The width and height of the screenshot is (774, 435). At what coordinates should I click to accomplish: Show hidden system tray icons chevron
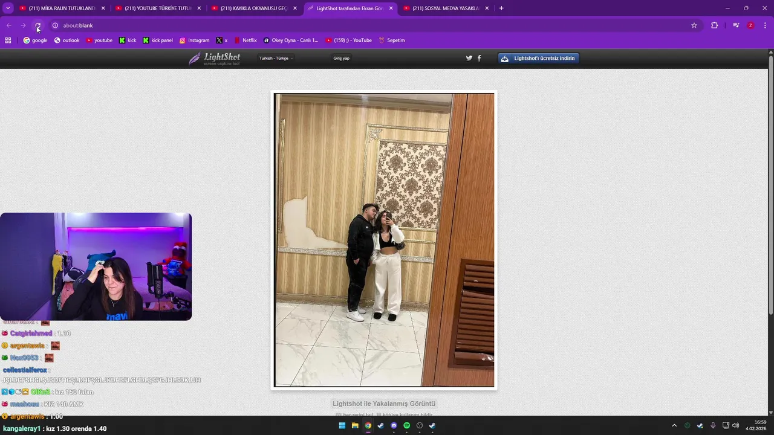[x=674, y=425]
